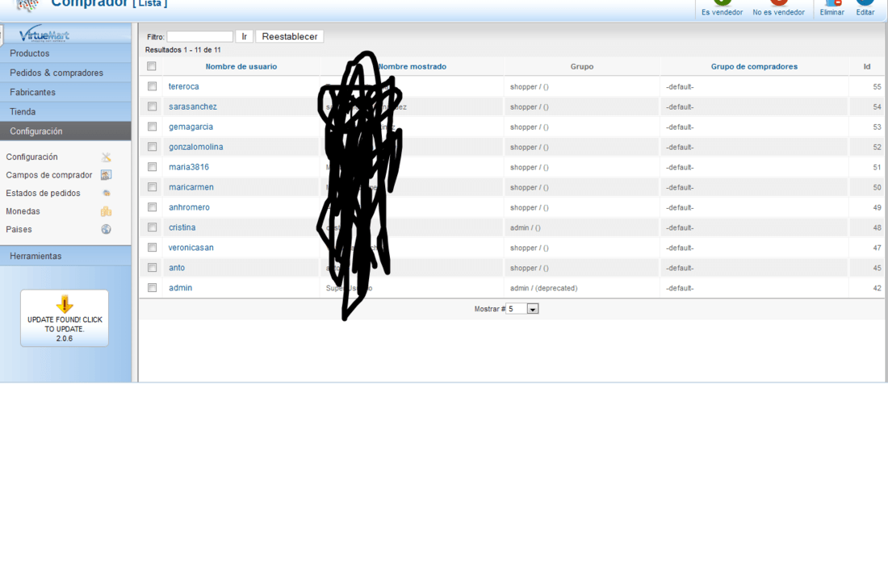888x580 pixels.
Task: Open the Tienda sidebar menu
Action: [x=65, y=111]
